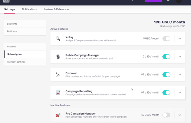Click the 'Analyze & Compare any social account' description

[91, 40]
